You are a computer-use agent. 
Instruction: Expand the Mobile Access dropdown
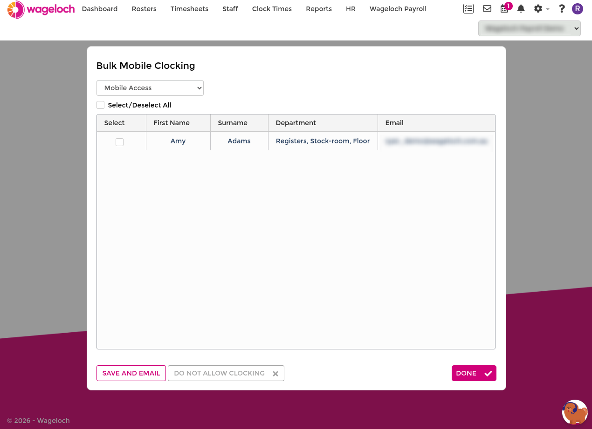click(x=150, y=88)
